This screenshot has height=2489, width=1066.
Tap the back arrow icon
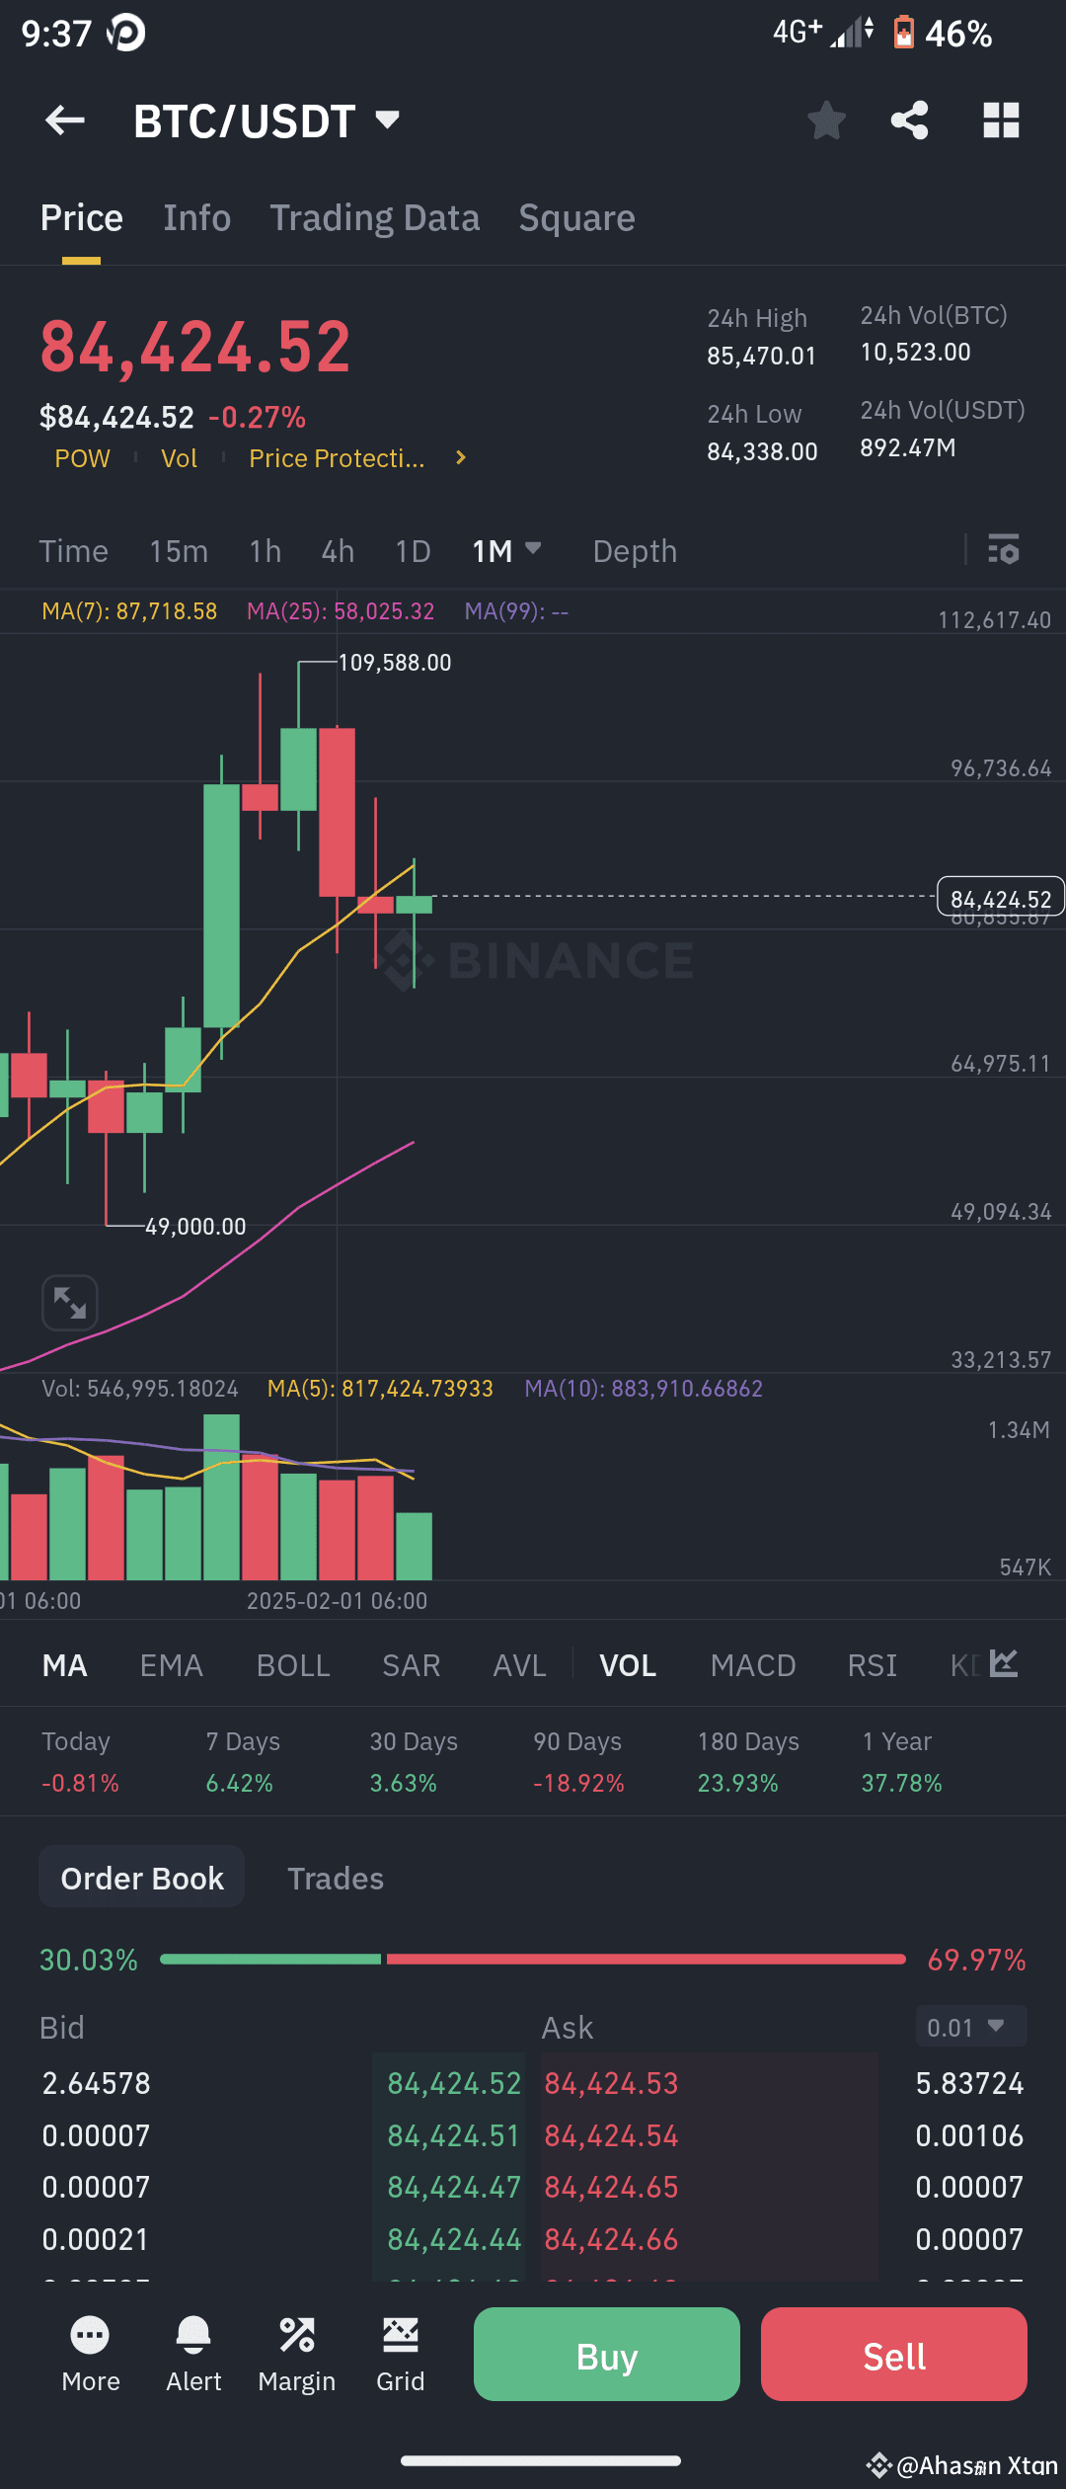point(65,120)
